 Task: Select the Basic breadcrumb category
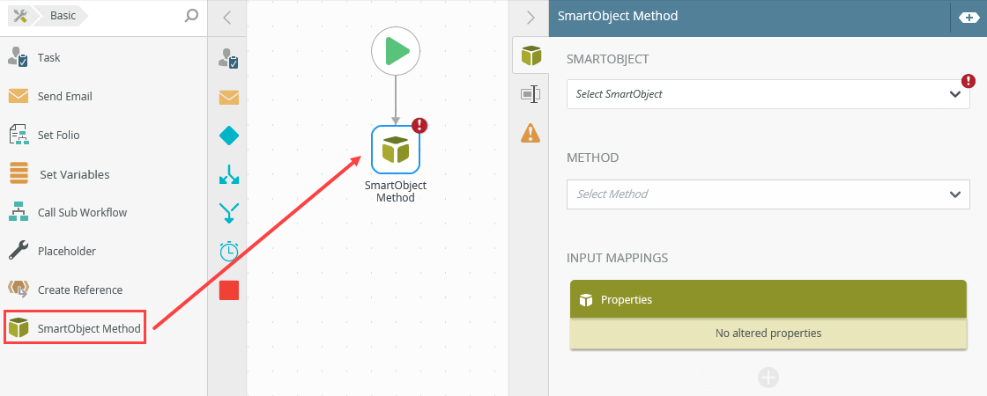(63, 17)
